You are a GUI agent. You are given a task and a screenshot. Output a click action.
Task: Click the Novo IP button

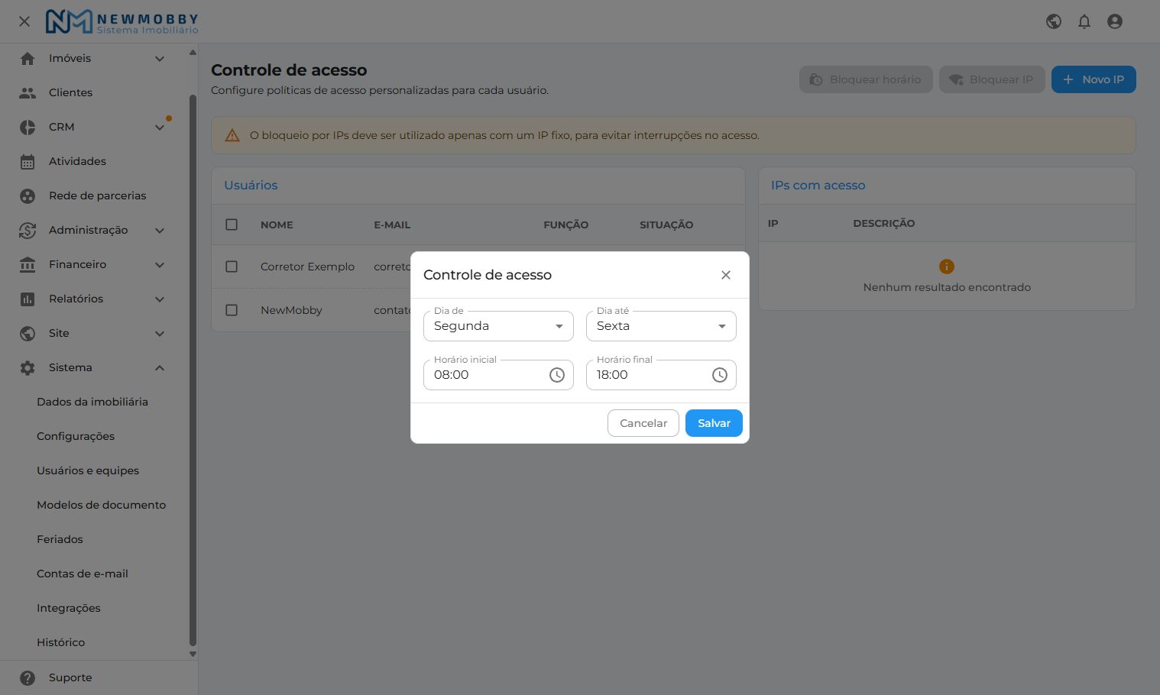point(1094,79)
